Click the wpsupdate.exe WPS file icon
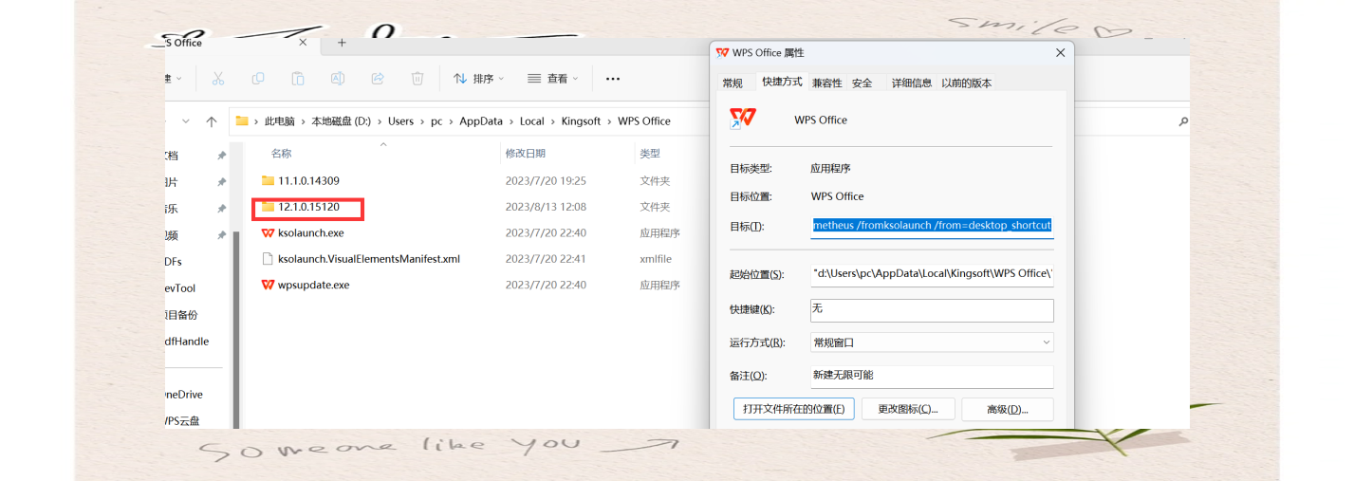 tap(268, 285)
